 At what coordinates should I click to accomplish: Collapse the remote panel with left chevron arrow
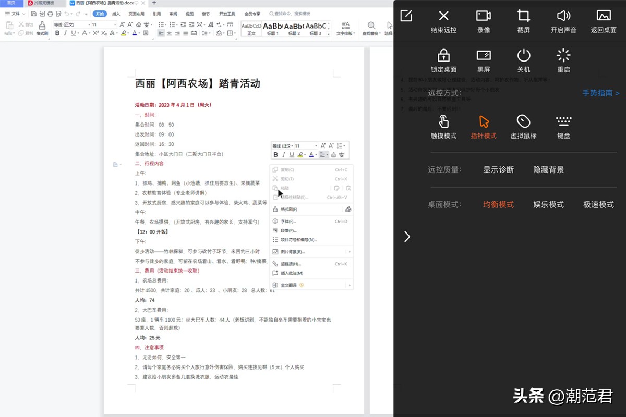tap(407, 237)
